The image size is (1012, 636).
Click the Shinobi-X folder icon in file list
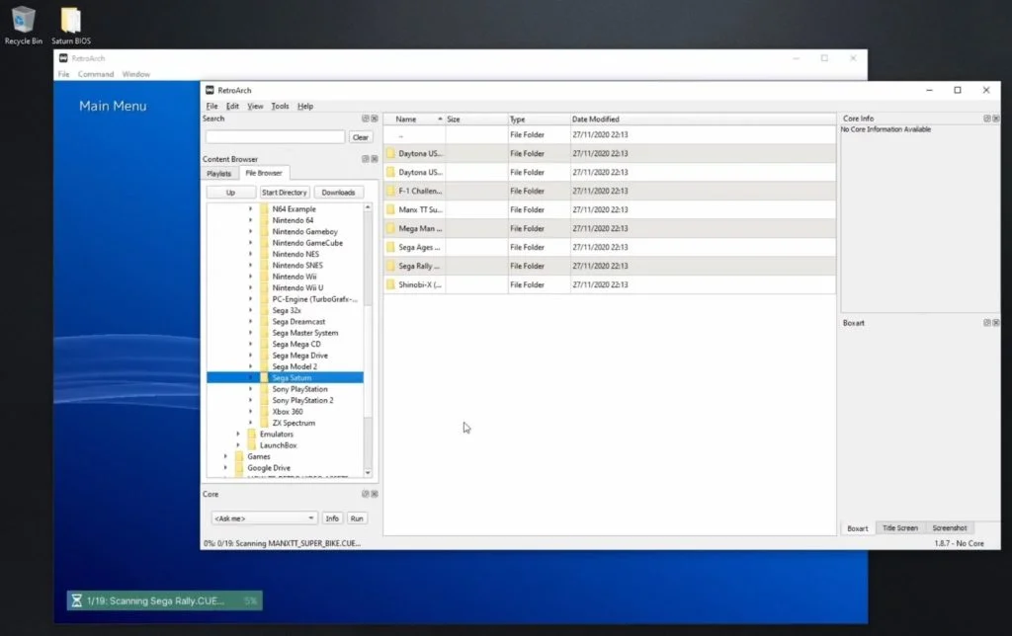[390, 284]
